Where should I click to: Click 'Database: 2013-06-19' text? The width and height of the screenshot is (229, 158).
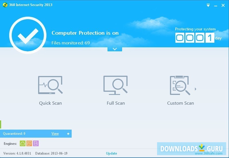click(51, 153)
